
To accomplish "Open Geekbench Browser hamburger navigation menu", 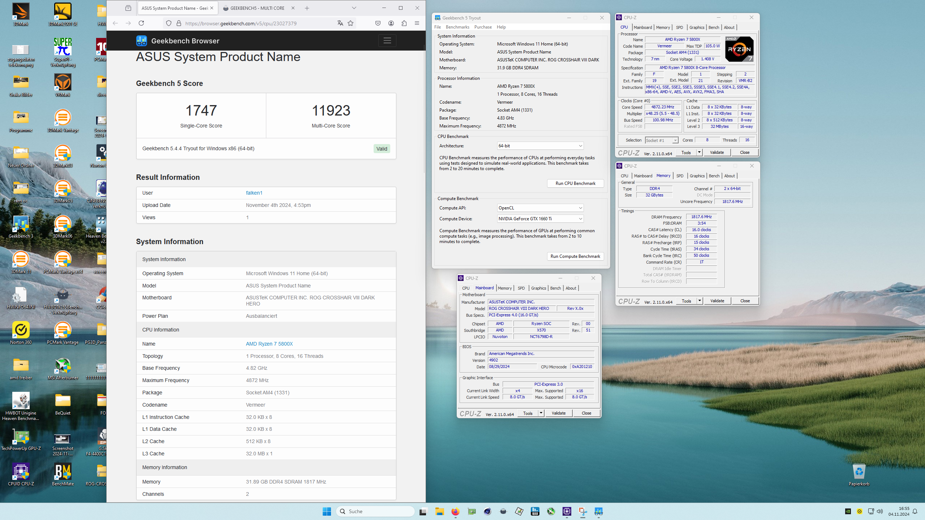I will 387,40.
